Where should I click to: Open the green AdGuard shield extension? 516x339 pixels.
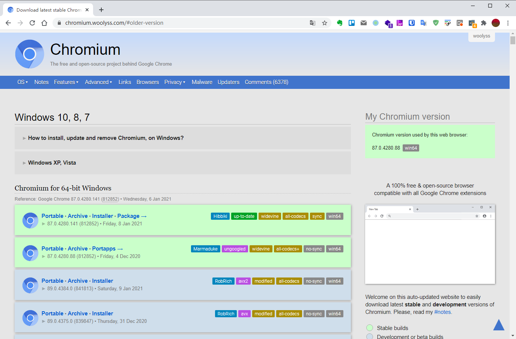(x=436, y=23)
